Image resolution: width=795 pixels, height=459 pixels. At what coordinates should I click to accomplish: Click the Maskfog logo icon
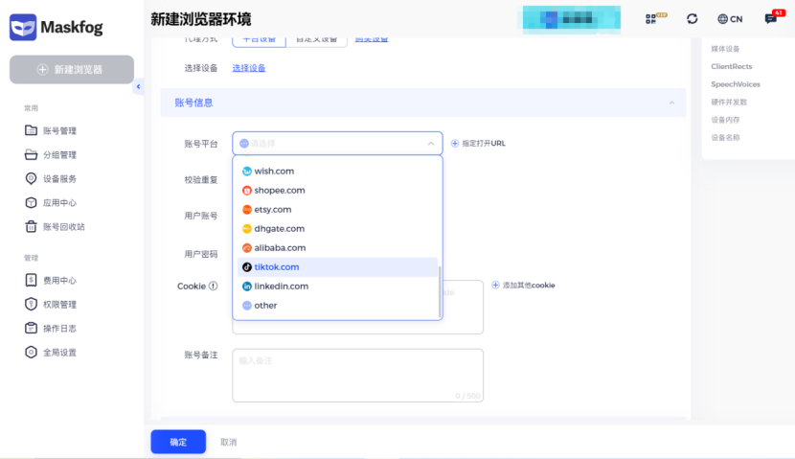(x=23, y=27)
